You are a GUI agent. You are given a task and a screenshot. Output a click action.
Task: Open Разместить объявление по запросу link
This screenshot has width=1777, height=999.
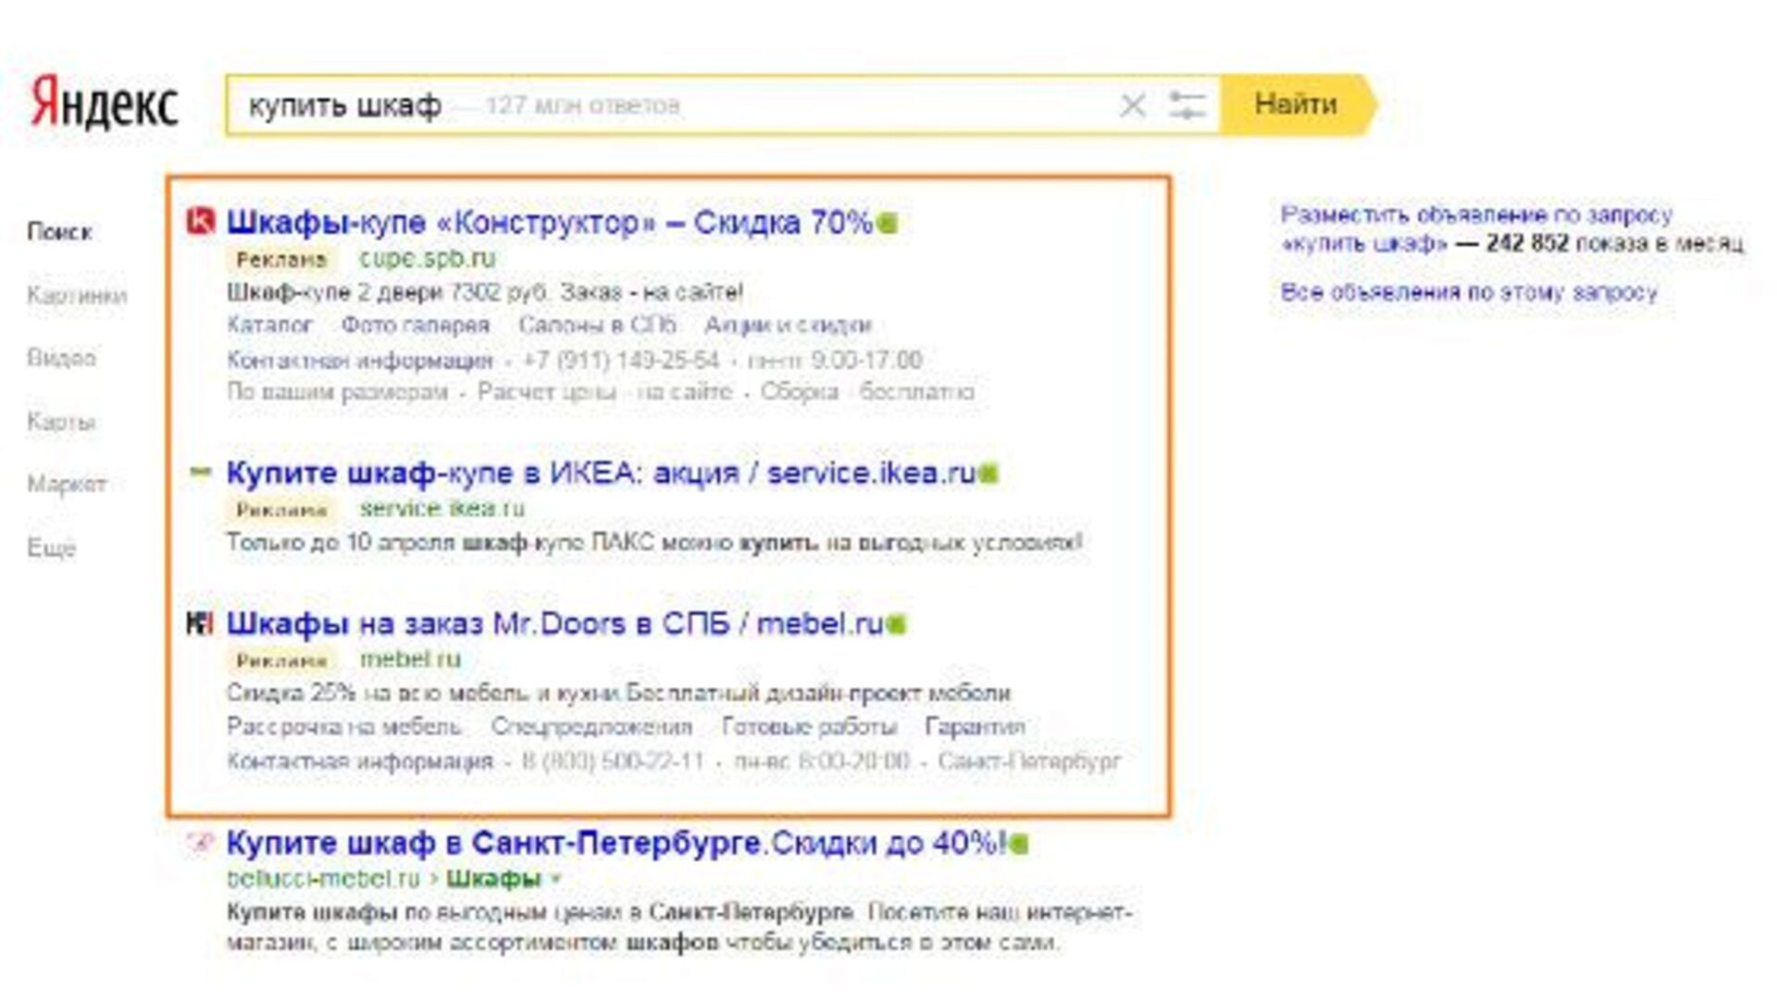tap(1477, 216)
